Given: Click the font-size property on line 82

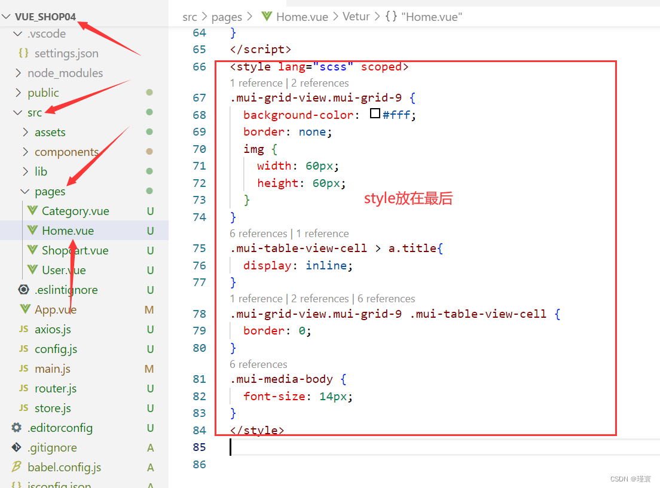Looking at the screenshot, I should point(274,396).
